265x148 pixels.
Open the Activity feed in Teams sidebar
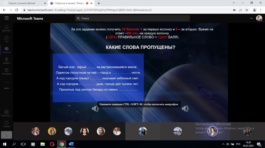click(6, 28)
